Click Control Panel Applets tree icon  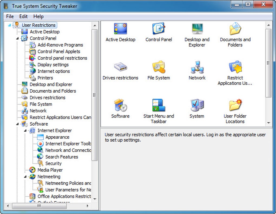[32, 52]
